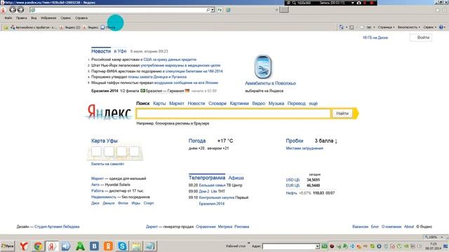Switch to the Афиша tab
Image resolution: width=449 pixels, height=252 pixels.
(x=236, y=178)
